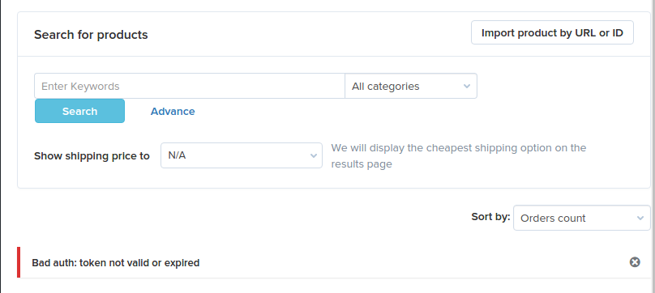Select the Bad auth error message text
Image resolution: width=655 pixels, height=293 pixels.
(116, 263)
